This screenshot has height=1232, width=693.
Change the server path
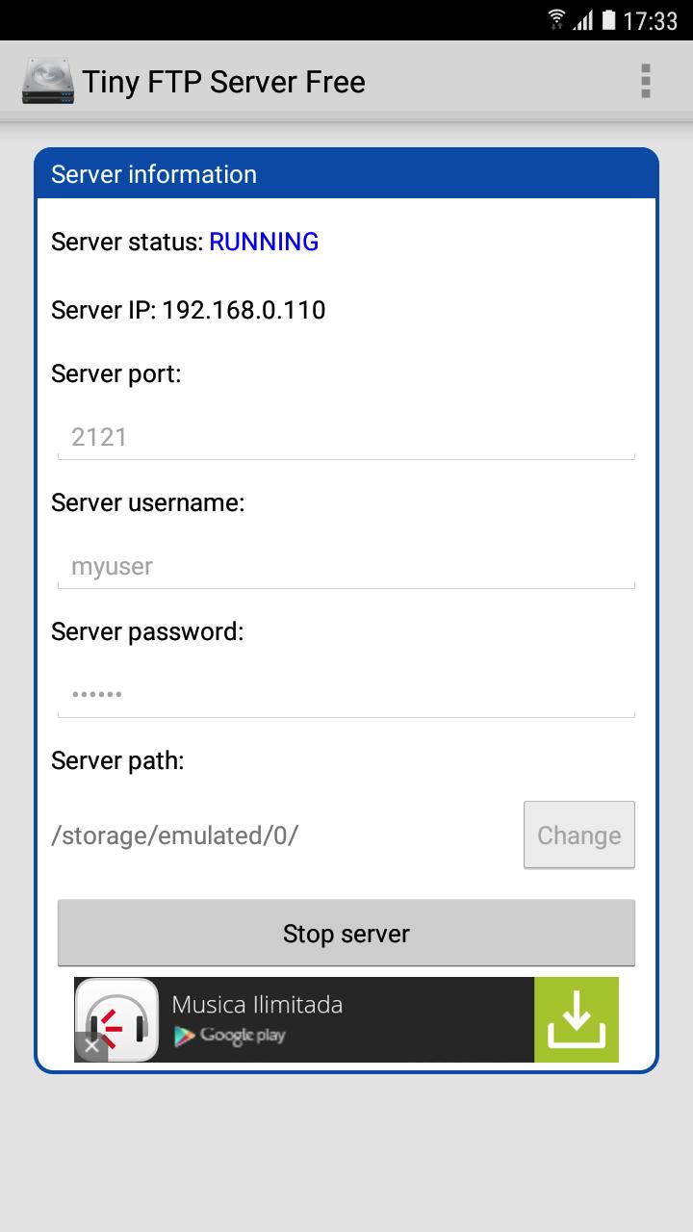[579, 834]
